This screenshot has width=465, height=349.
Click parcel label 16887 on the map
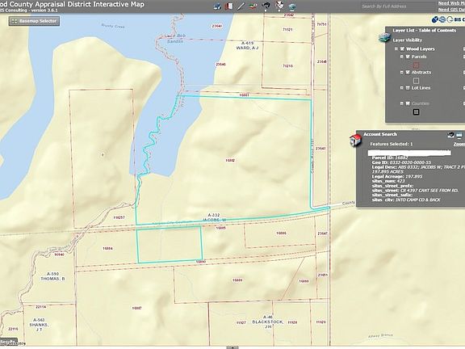point(136,308)
